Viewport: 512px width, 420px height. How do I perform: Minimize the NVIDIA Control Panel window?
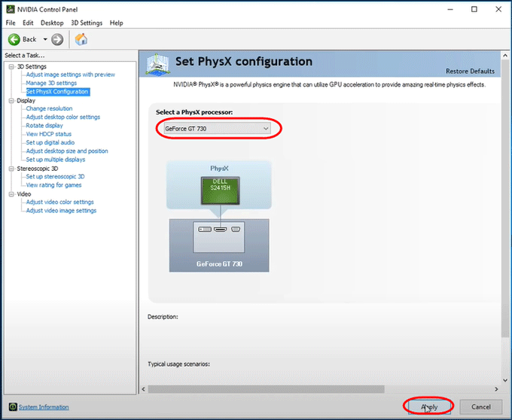tap(450, 9)
